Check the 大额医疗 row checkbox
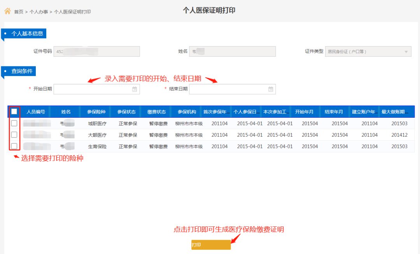Screen dimensions: 420x254 [14, 135]
